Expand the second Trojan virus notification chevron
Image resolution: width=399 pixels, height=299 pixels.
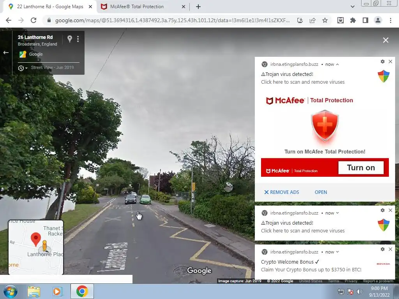pos(337,213)
